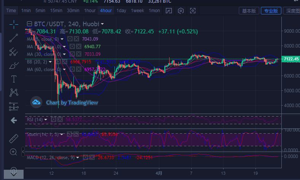Switch to the 1mon interval
Viewport: 300px width, 180px height.
[x=154, y=11]
